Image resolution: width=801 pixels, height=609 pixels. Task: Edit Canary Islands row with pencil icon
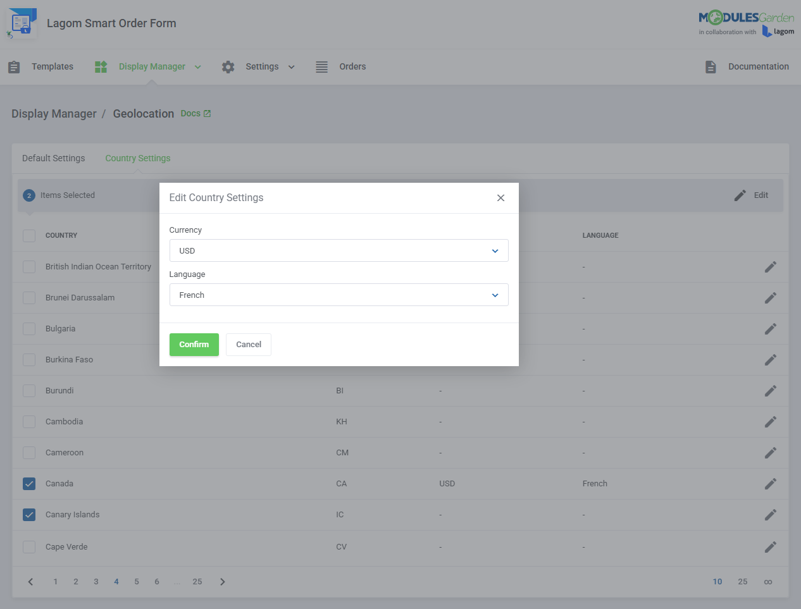pos(770,515)
